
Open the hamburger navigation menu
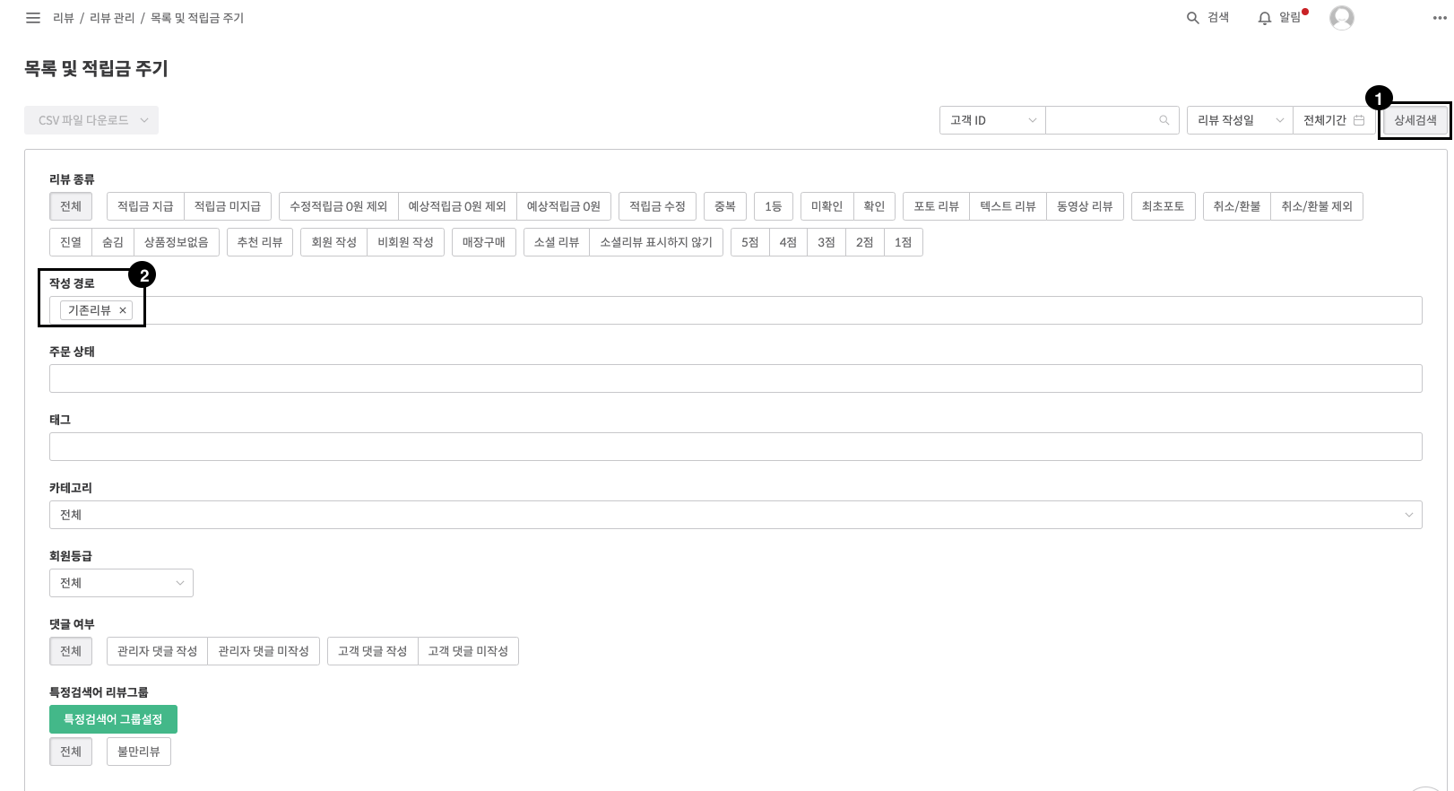pos(33,18)
